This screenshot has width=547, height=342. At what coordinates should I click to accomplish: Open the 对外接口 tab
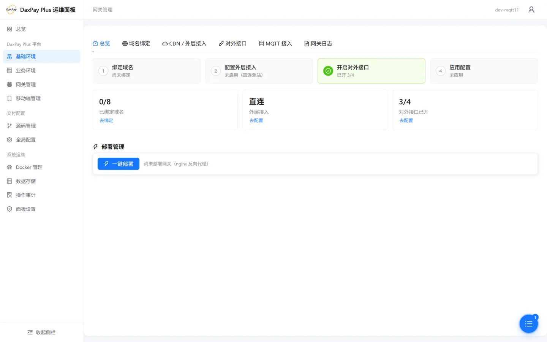[x=232, y=44]
